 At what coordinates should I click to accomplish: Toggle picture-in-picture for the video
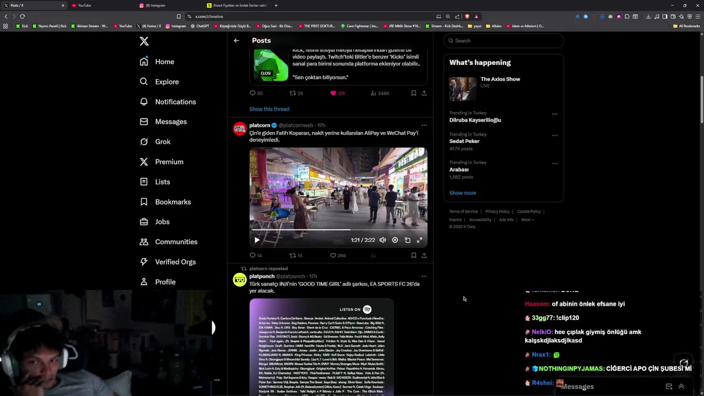pos(408,240)
